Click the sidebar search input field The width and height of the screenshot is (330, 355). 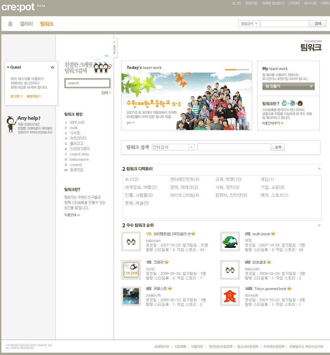87,83
